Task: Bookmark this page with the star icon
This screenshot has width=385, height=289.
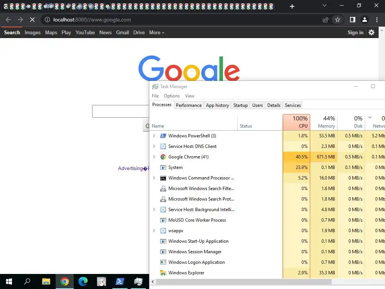Action: (x=338, y=20)
